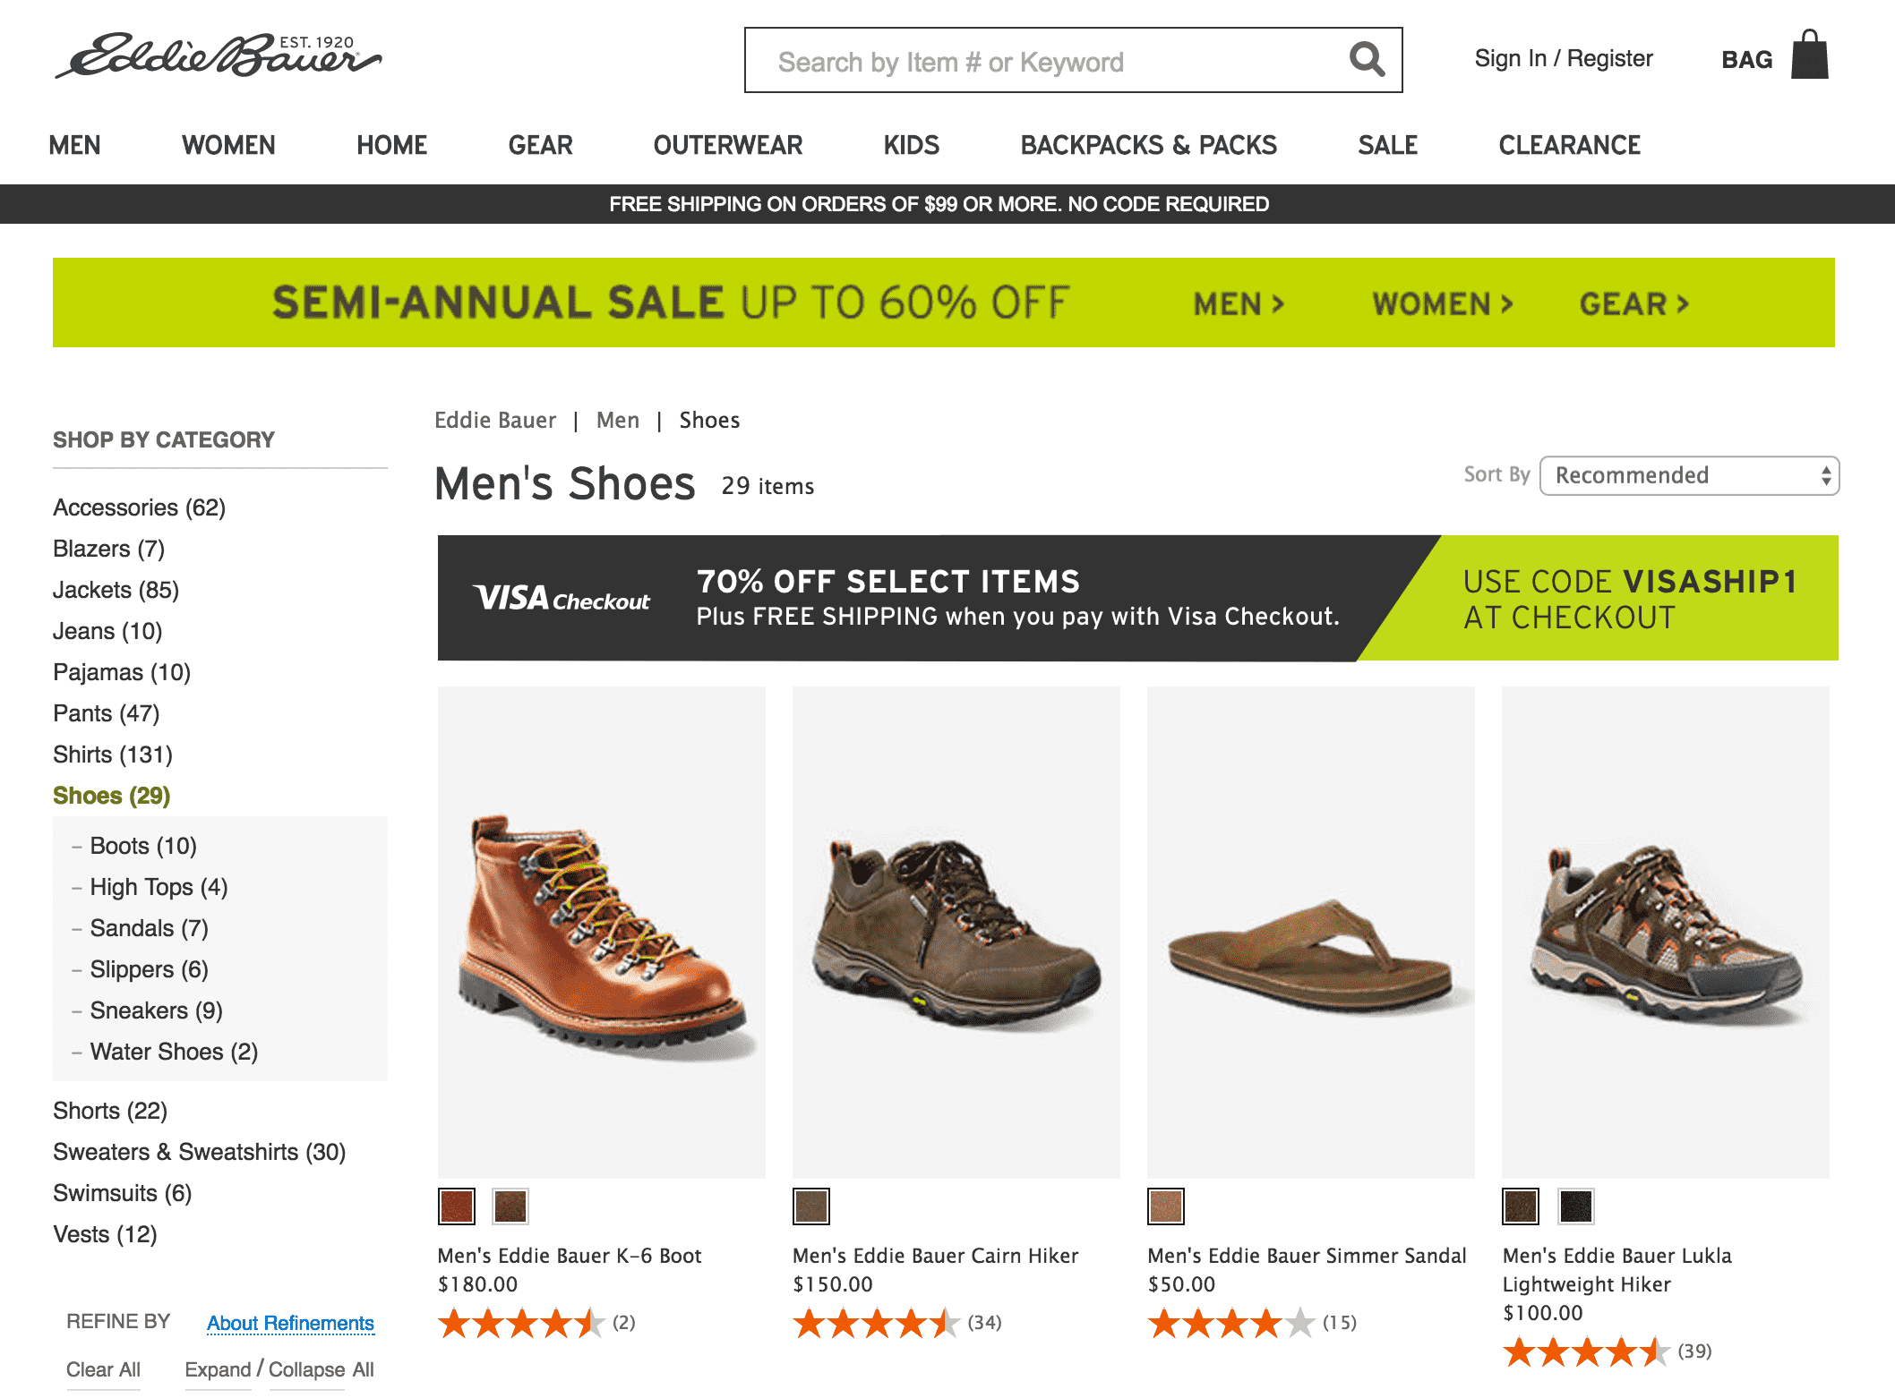Open About Refinements link
Viewport: 1895px width, 1398px height.
tap(290, 1323)
